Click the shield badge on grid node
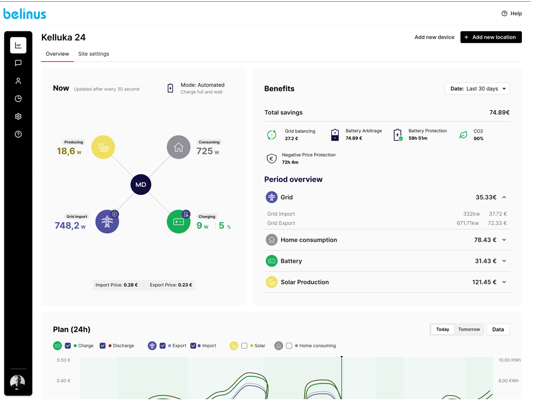The height and width of the screenshot is (400, 533). (115, 214)
